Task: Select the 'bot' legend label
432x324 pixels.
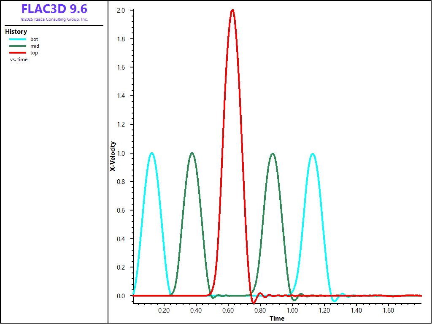Action: [x=34, y=39]
